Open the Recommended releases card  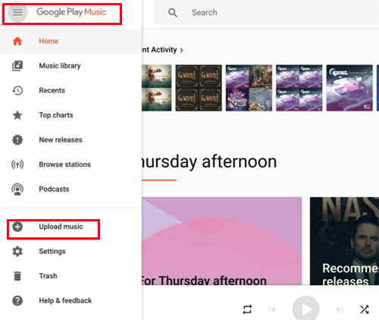[344, 241]
